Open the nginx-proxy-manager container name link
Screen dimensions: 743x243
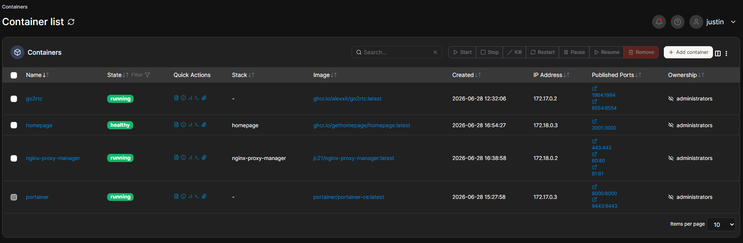tap(53, 158)
